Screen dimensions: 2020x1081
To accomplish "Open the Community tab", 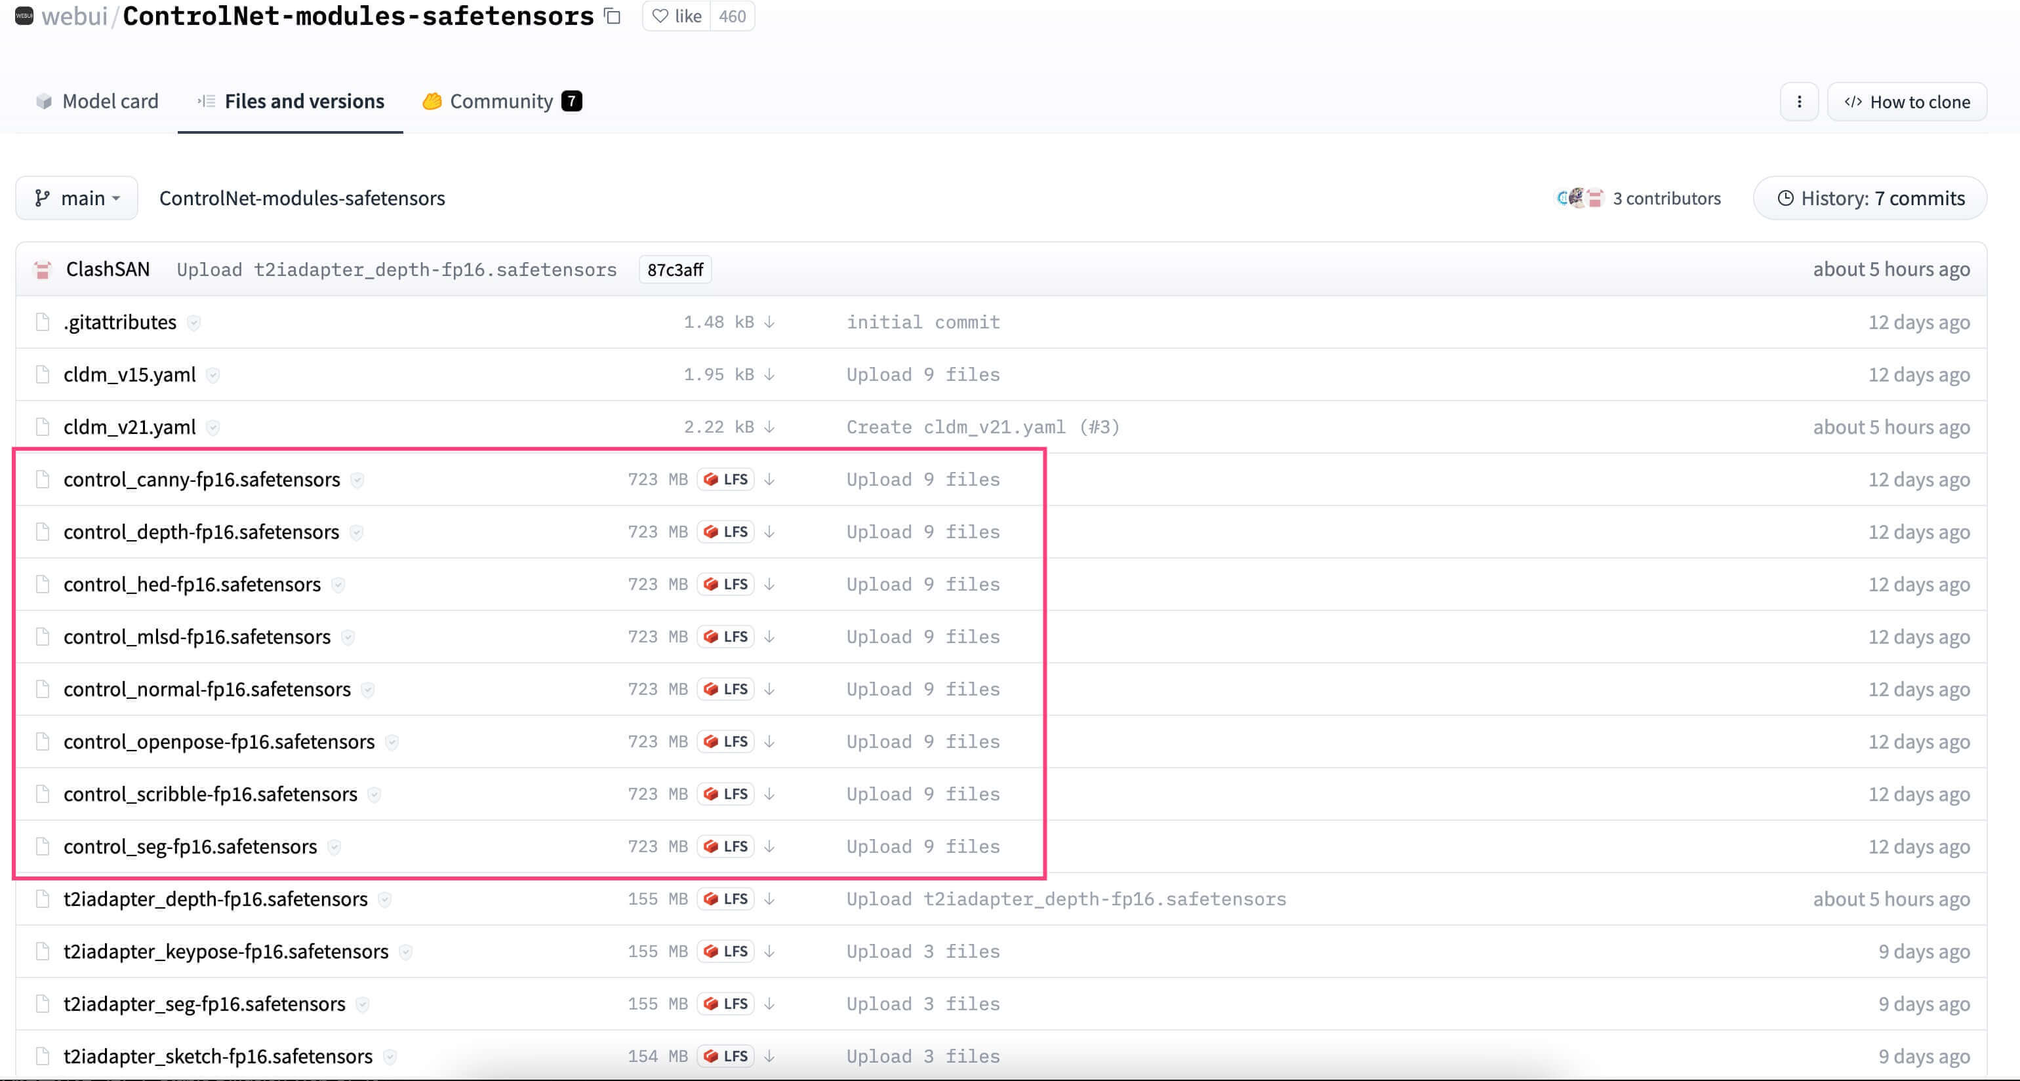I will point(502,101).
